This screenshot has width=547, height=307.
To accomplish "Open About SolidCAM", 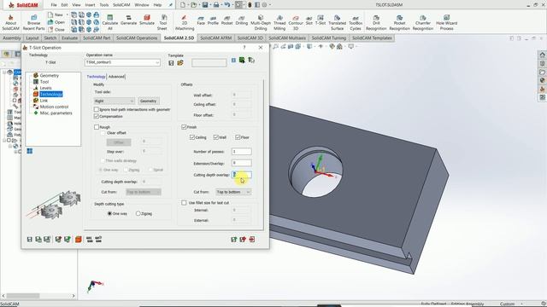I will (11, 23).
